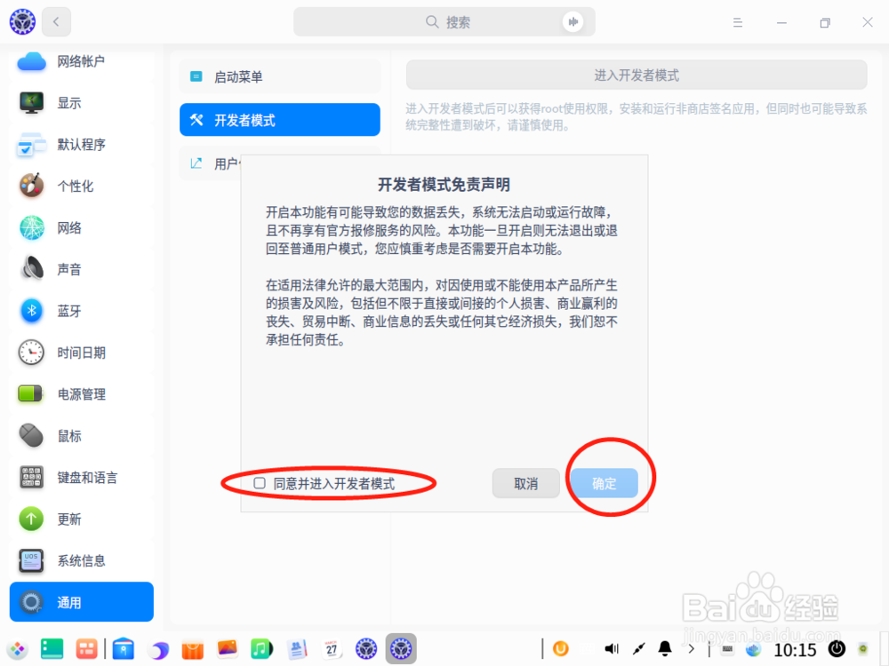This screenshot has width=889, height=666.
Task: Check the agree and enter developer mode checkbox
Action: pyautogui.click(x=260, y=481)
